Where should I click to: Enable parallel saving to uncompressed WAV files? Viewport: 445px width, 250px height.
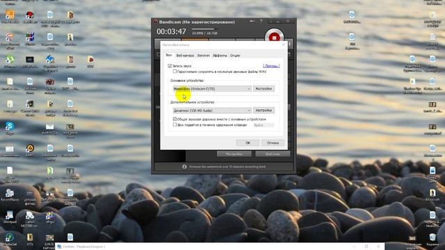(175, 72)
